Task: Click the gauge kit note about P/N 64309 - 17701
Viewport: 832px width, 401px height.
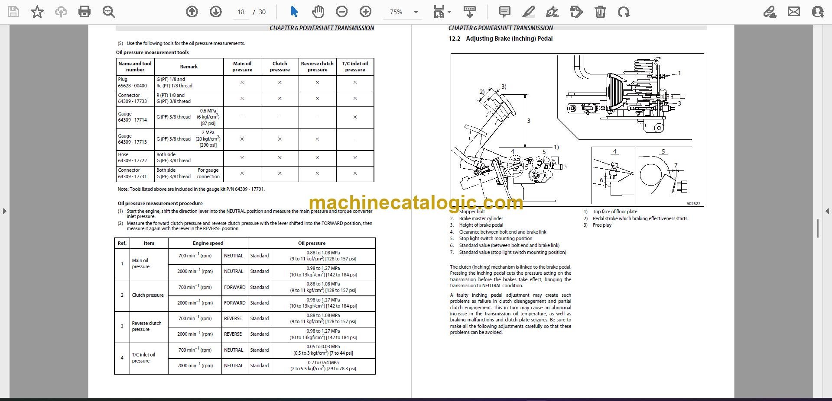Action: [x=191, y=189]
